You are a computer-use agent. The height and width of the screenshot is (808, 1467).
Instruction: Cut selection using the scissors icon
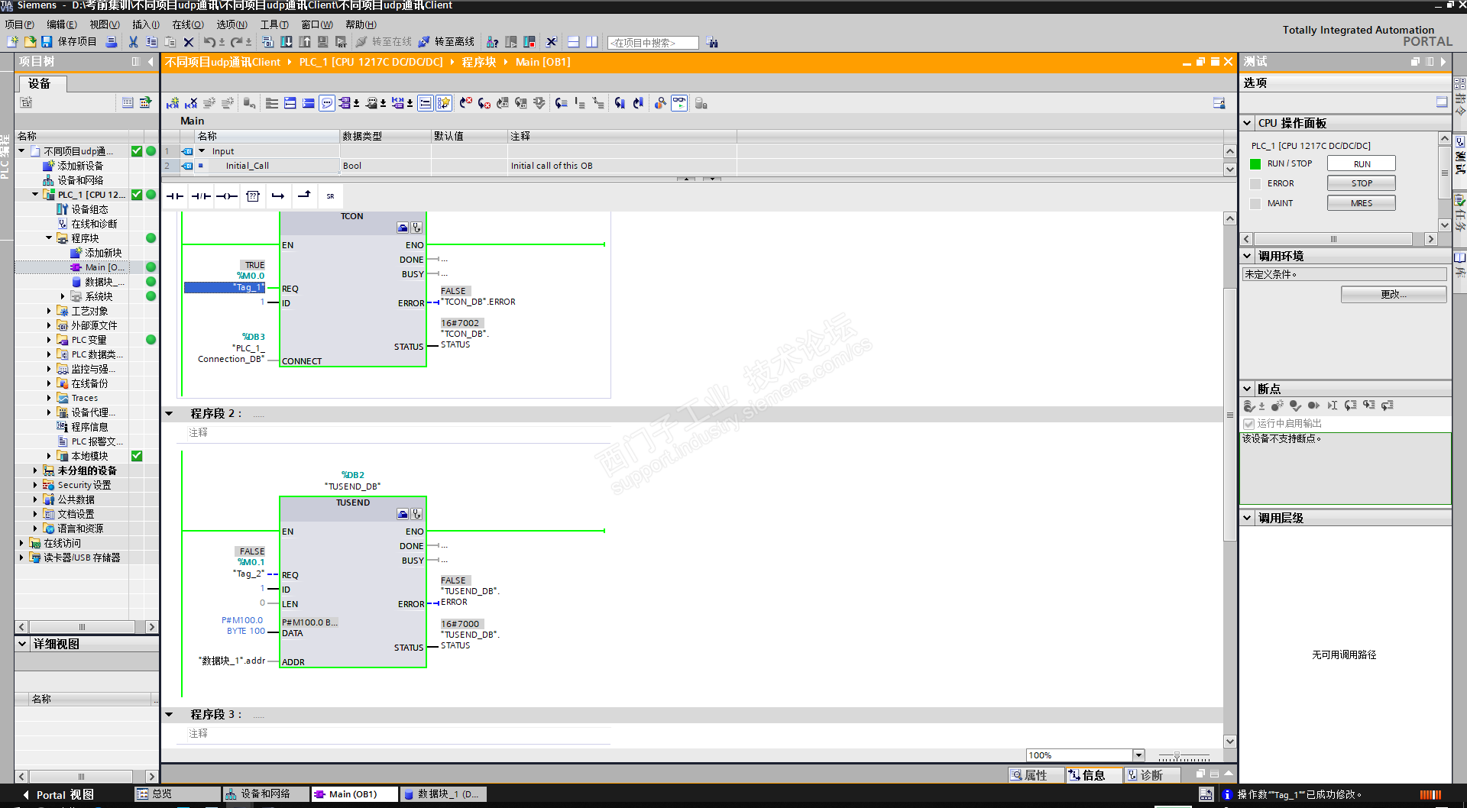(134, 42)
